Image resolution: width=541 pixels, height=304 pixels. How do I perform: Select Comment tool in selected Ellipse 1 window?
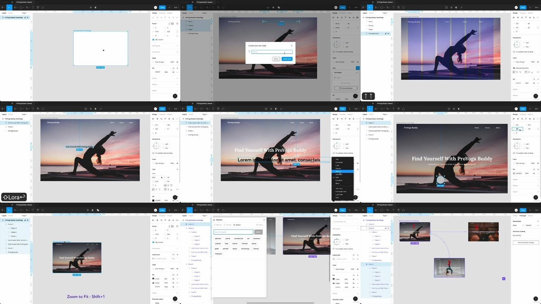(403, 109)
